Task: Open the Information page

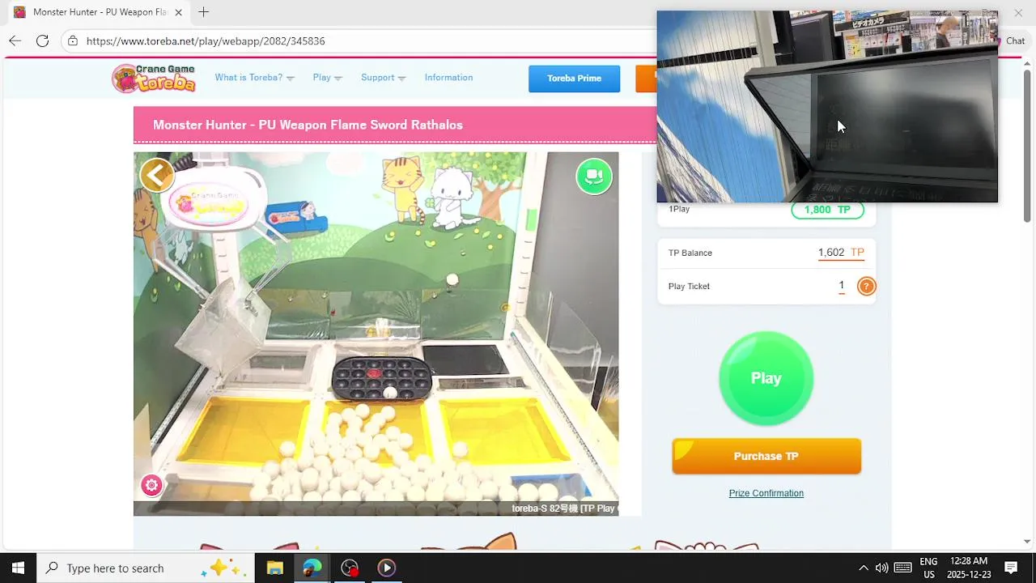Action: pos(448,78)
